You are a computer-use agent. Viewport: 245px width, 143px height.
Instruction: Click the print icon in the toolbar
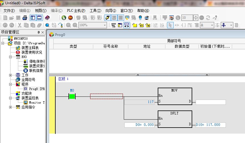click(x=25, y=18)
